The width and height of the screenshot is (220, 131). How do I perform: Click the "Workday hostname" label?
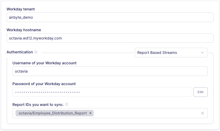coord(24,30)
